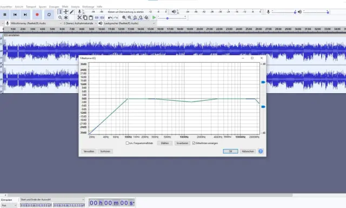Copy selection with the copy icon
Screen dimensions: 346x208
(x=85, y=17)
